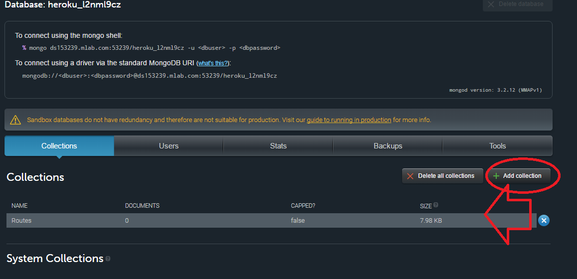Open the "what's this?" link
This screenshot has width=577, height=279.
pos(213,63)
